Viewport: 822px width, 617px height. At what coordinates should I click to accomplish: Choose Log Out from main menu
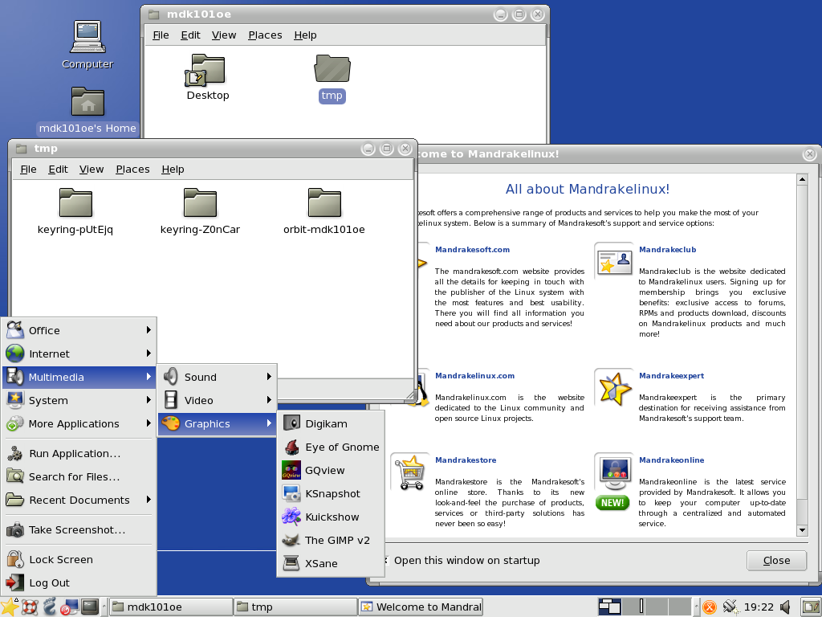[x=79, y=583]
